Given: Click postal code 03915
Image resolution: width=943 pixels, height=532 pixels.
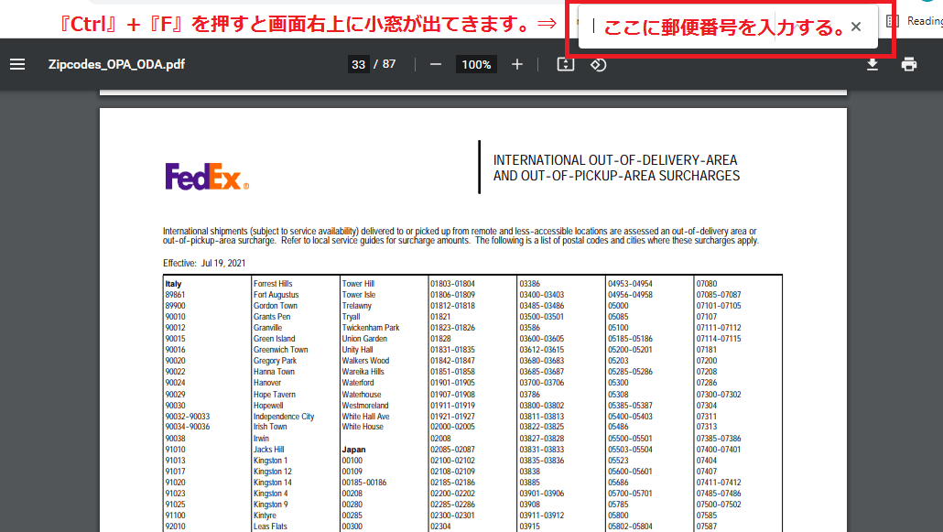Looking at the screenshot, I should point(530,527).
